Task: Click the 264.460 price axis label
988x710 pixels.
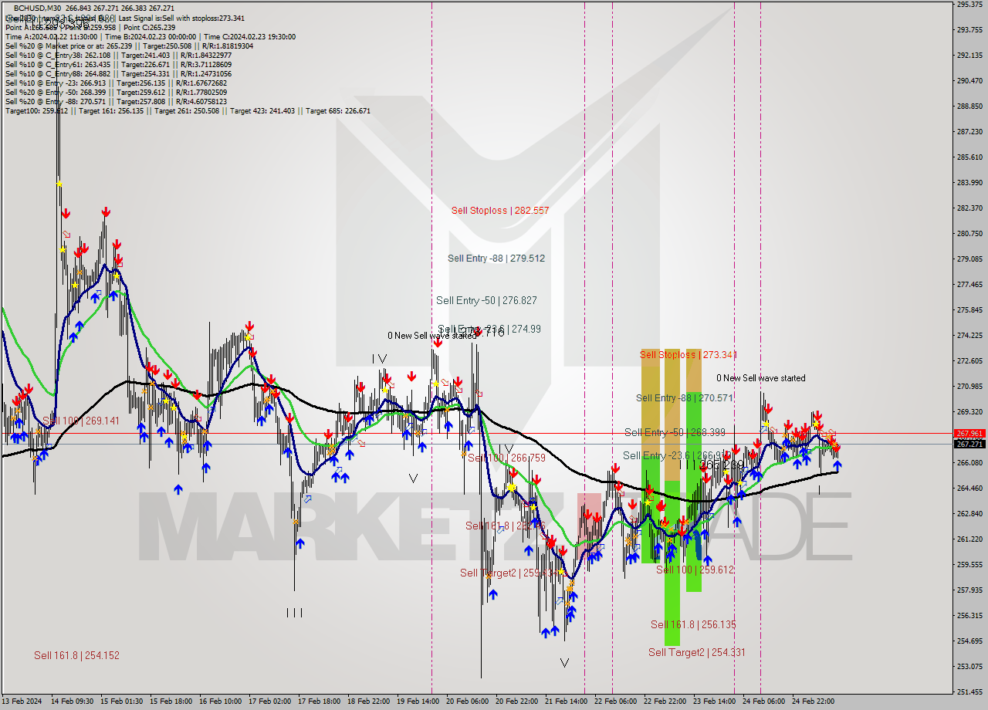Action: point(969,488)
